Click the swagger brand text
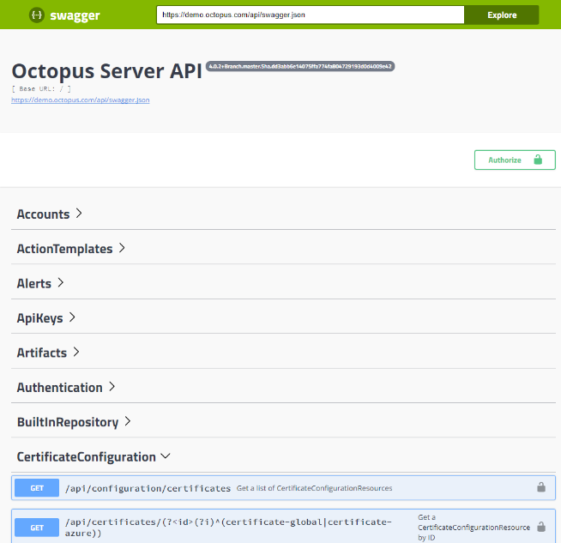561x543 pixels. [x=75, y=15]
